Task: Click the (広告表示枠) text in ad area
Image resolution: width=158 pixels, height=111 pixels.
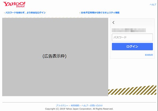Action: [55, 56]
